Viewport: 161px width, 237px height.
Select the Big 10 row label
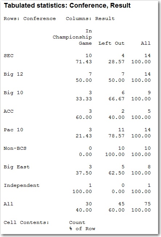click(x=13, y=93)
